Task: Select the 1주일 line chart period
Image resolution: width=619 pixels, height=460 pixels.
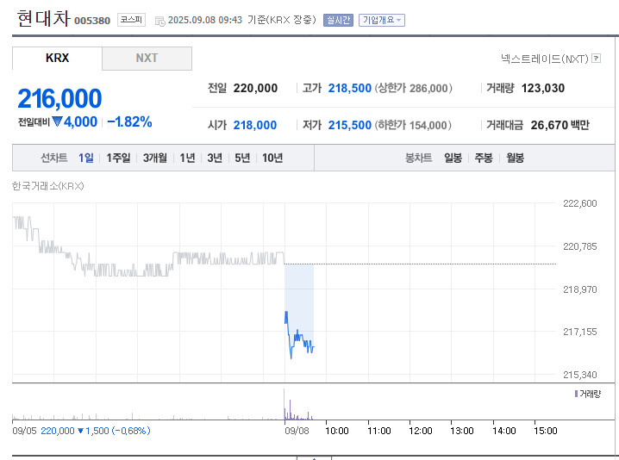Action: pyautogui.click(x=118, y=158)
